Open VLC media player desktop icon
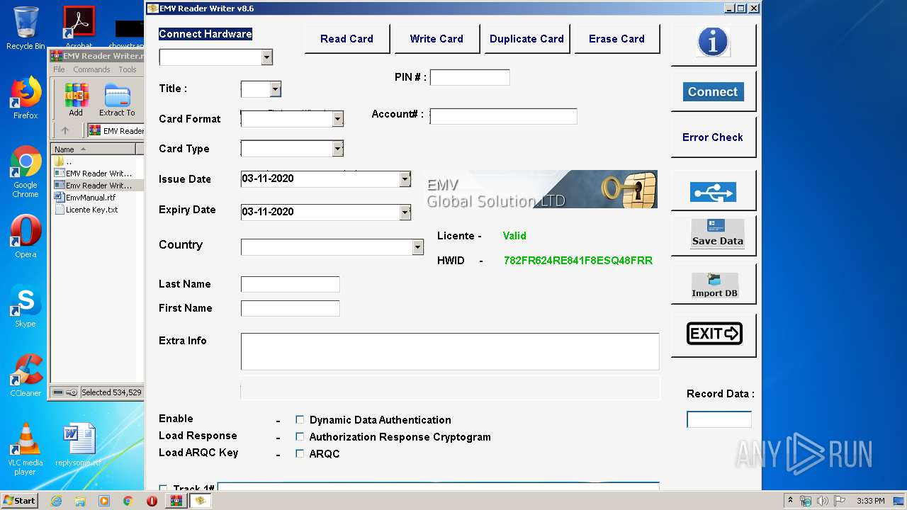 click(26, 449)
